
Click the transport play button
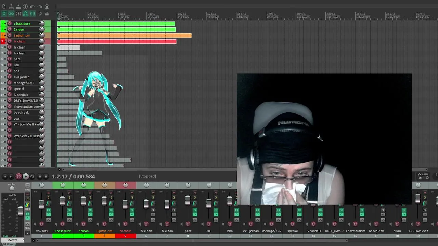pos(26,176)
